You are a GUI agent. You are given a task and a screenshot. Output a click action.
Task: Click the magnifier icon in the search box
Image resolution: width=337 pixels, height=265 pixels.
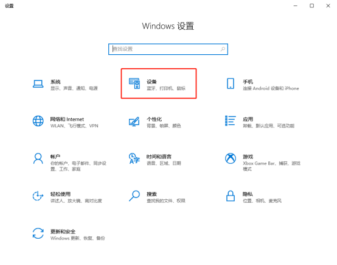pyautogui.click(x=223, y=49)
